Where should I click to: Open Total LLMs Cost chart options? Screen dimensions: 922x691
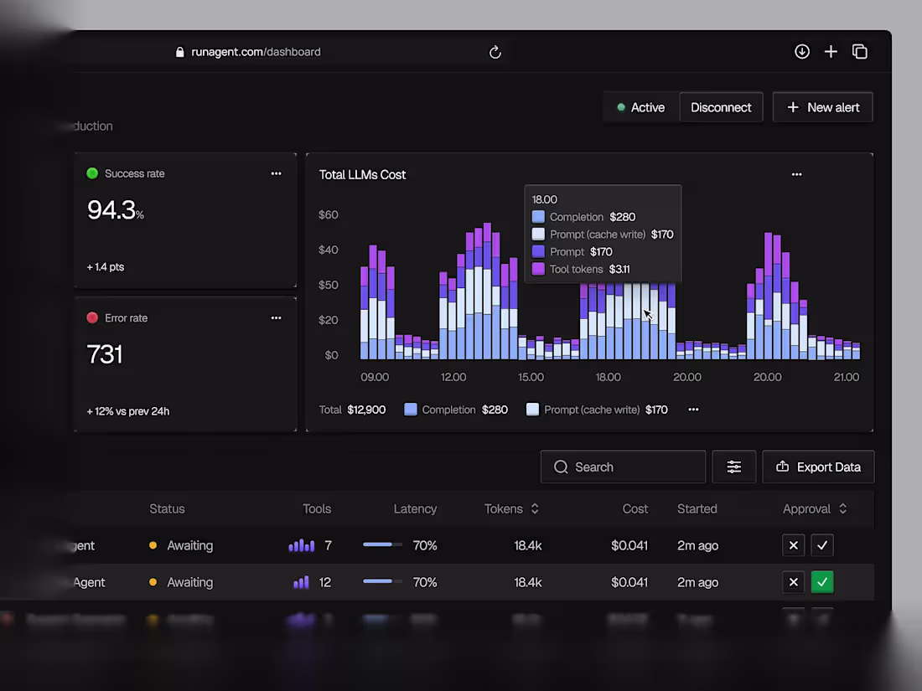tap(797, 174)
